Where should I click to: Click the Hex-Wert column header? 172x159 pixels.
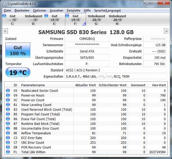[x=157, y=85]
